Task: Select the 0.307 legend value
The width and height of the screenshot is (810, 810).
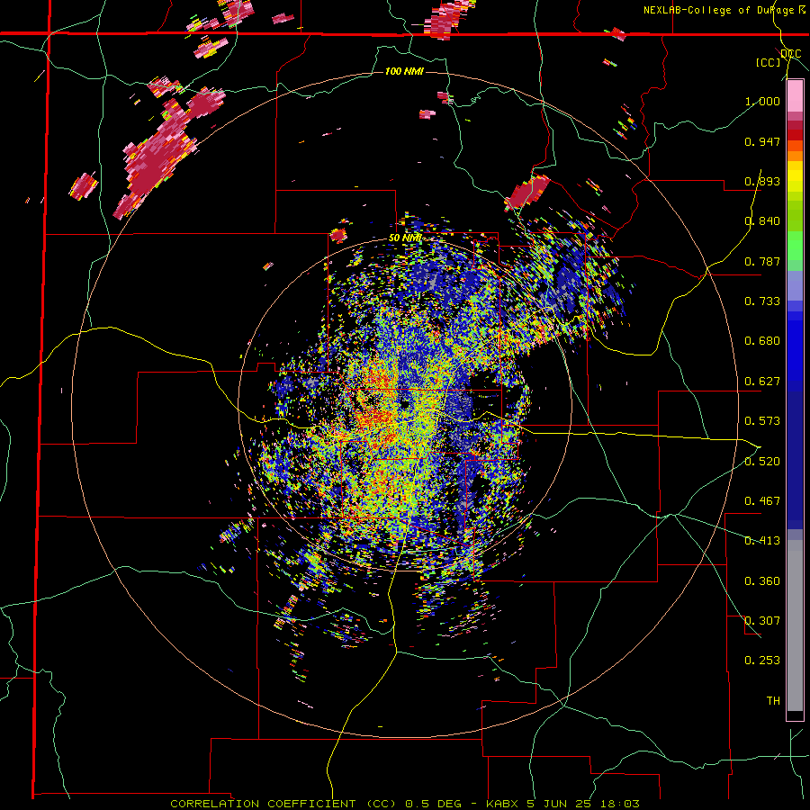Action: click(x=762, y=621)
